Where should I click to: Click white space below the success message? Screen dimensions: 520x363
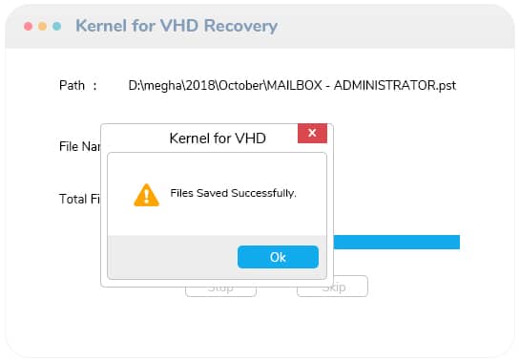pos(218,219)
